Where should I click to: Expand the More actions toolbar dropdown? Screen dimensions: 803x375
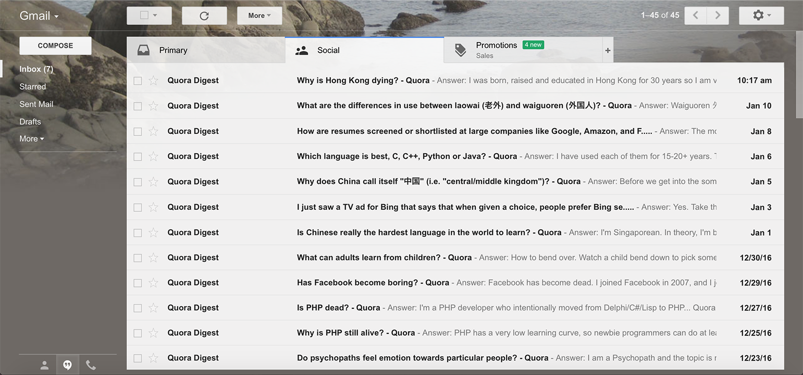(260, 16)
